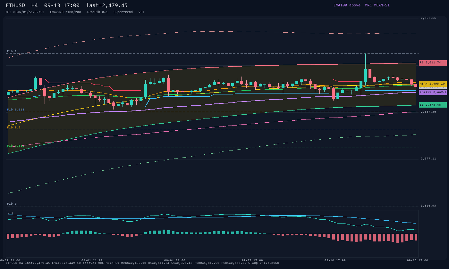This screenshot has width=449, height=269.
Task: Click the 1,816.93 price axis label
Action: 428,206
